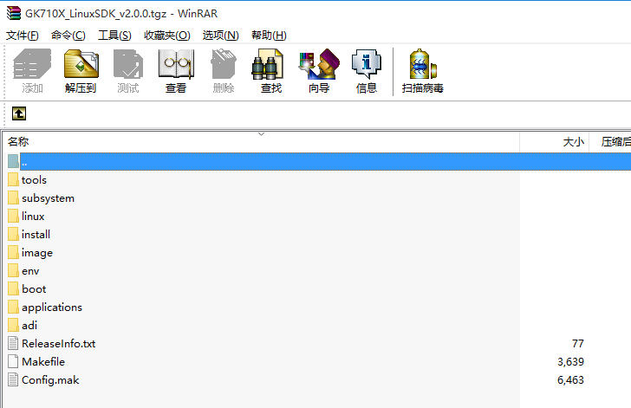Select the install folder icon
Viewport: 631px width, 408px height.
pyautogui.click(x=13, y=234)
